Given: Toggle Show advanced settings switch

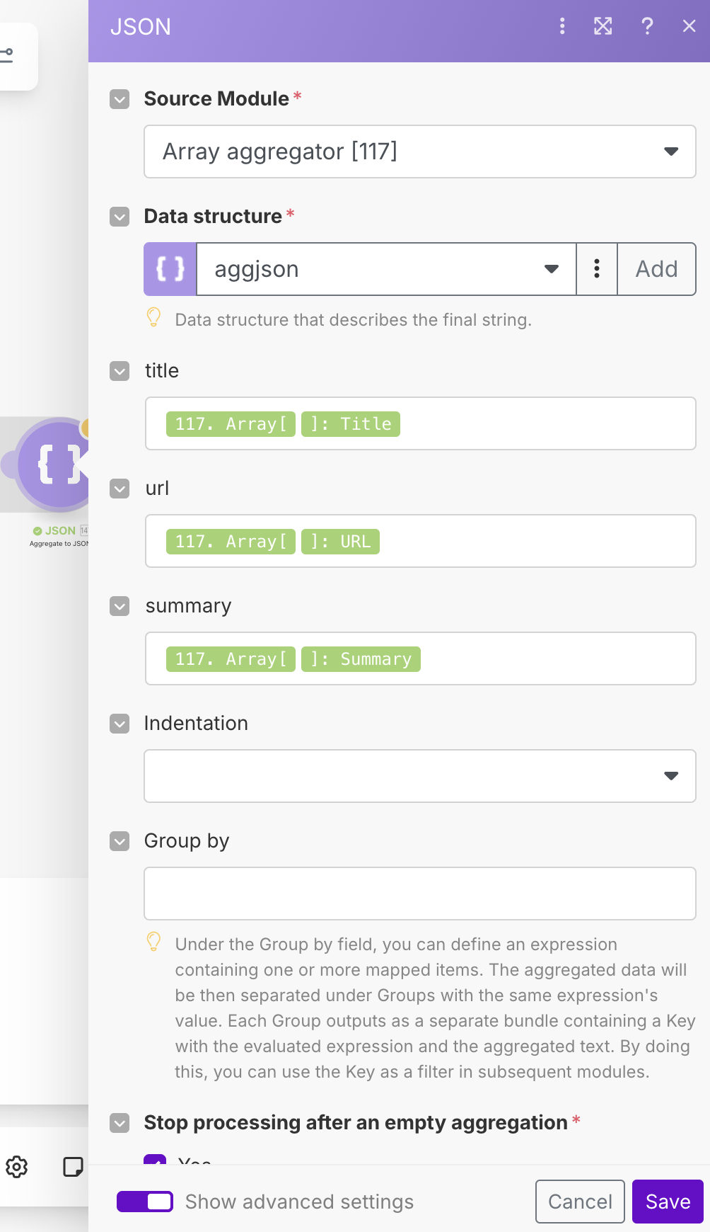Looking at the screenshot, I should point(145,1202).
